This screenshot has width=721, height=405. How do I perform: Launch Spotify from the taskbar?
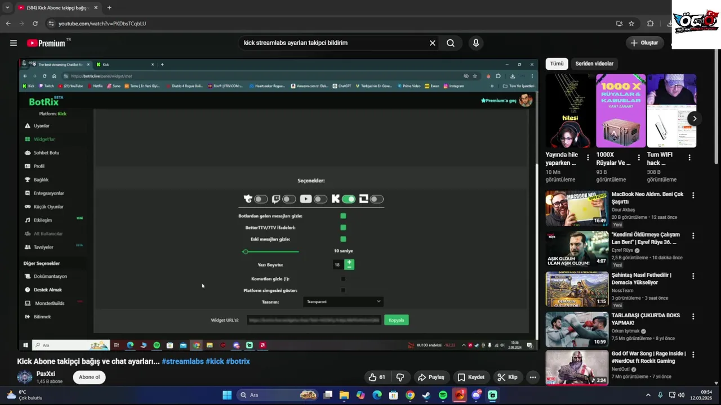coord(443,395)
